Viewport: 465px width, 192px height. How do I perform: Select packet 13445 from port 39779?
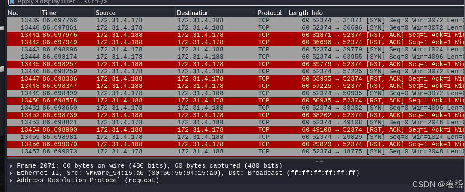(x=171, y=64)
